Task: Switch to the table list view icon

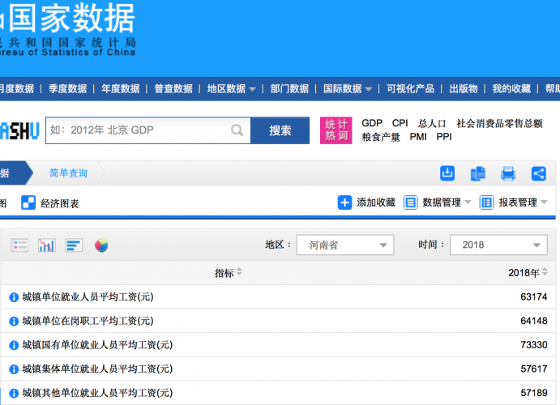Action: (x=20, y=245)
